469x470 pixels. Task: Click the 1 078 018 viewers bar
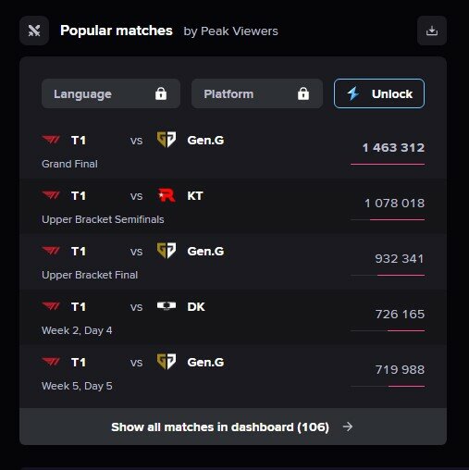pos(388,219)
